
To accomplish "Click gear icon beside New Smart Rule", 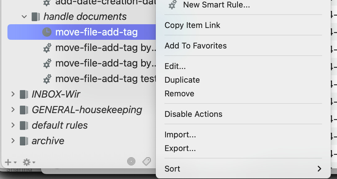I will click(172, 5).
